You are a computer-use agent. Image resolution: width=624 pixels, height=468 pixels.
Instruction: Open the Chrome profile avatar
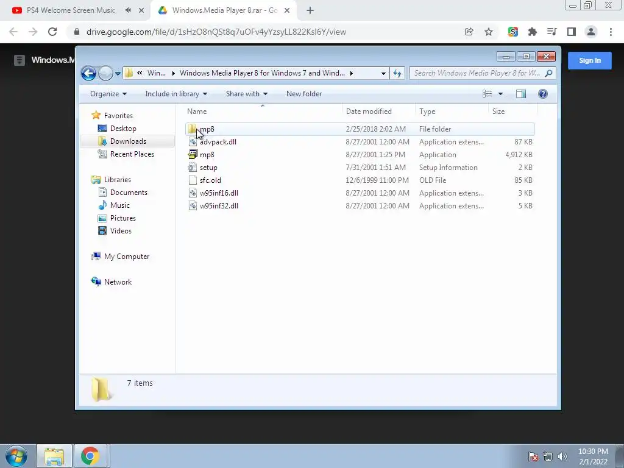(x=591, y=32)
